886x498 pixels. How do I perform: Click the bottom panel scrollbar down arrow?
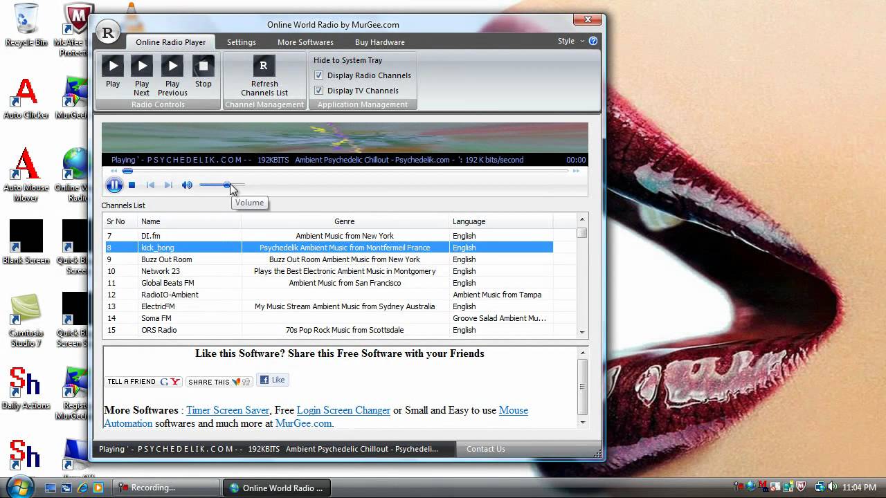tap(582, 422)
